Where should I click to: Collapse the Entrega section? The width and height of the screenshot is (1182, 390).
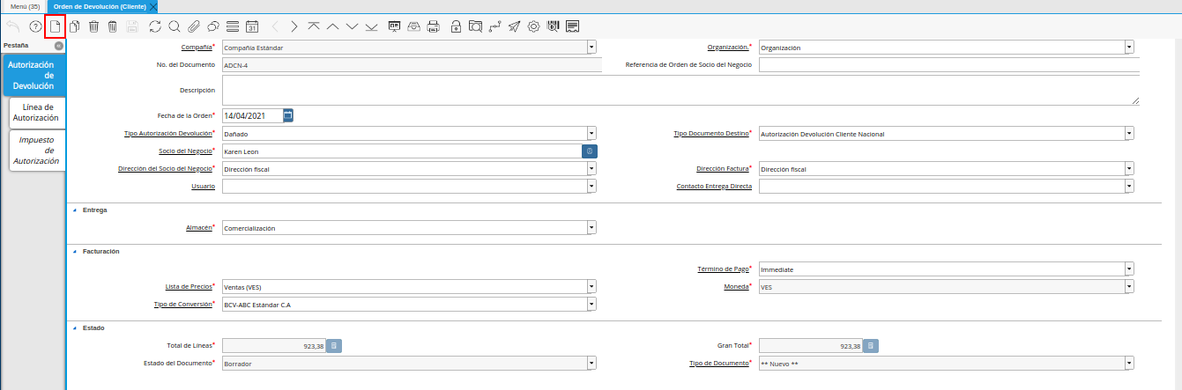pyautogui.click(x=74, y=210)
